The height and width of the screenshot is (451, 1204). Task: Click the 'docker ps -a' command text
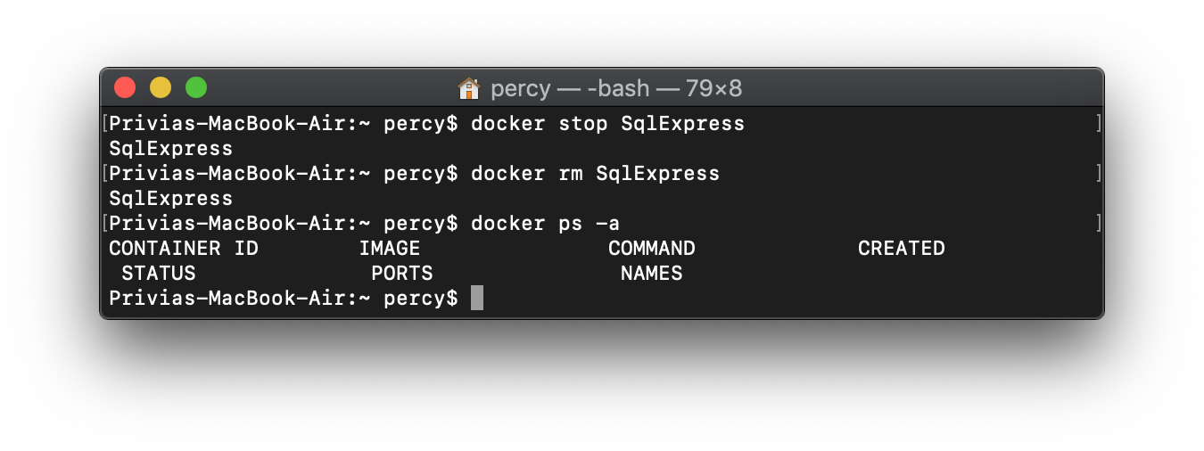[545, 223]
